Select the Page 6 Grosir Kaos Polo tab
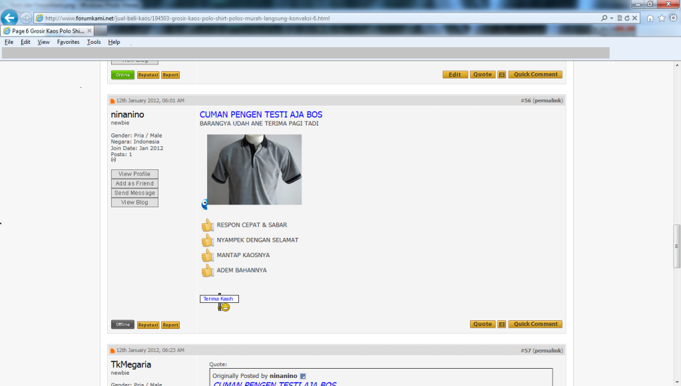This screenshot has height=386, width=681. tap(47, 31)
